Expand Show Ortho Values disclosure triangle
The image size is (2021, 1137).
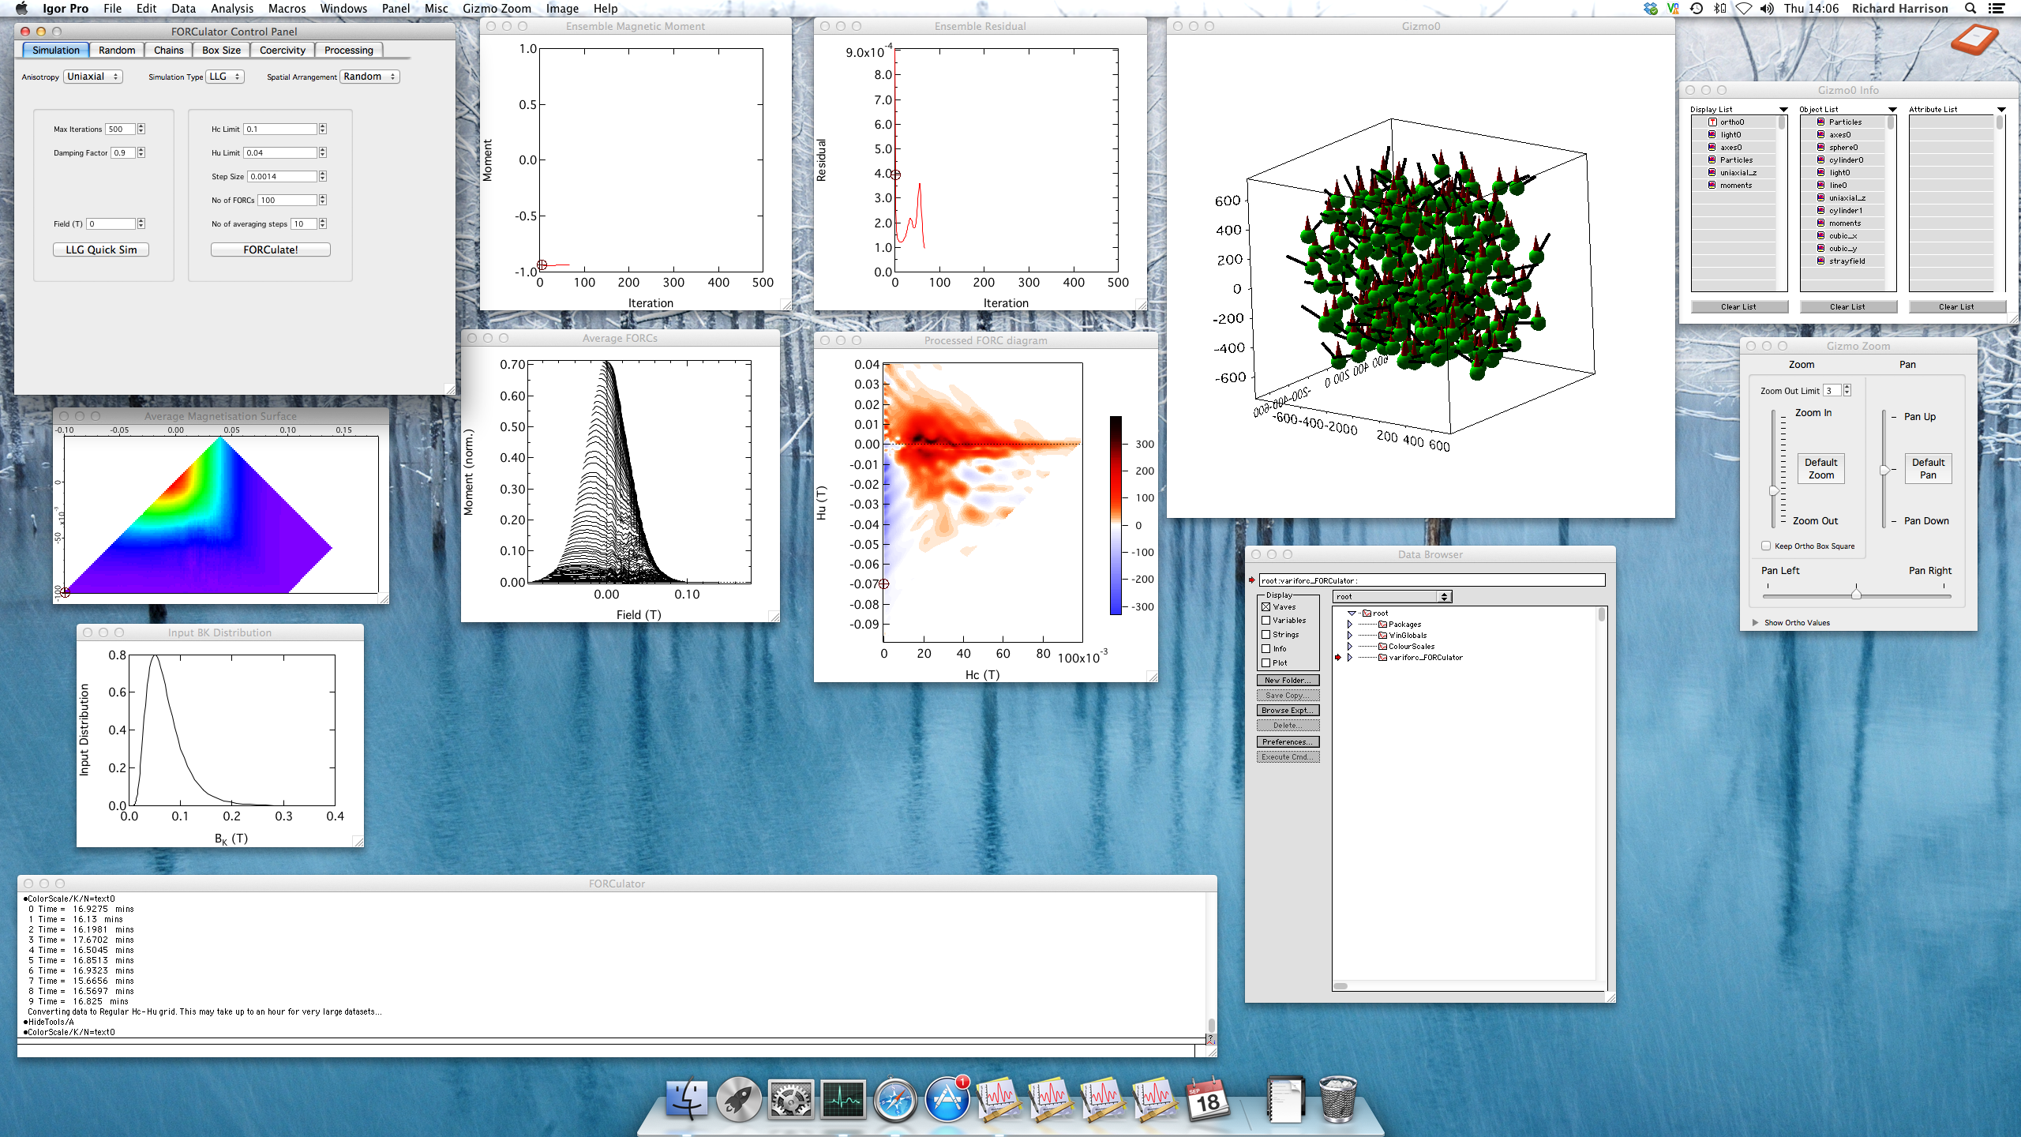click(1756, 622)
